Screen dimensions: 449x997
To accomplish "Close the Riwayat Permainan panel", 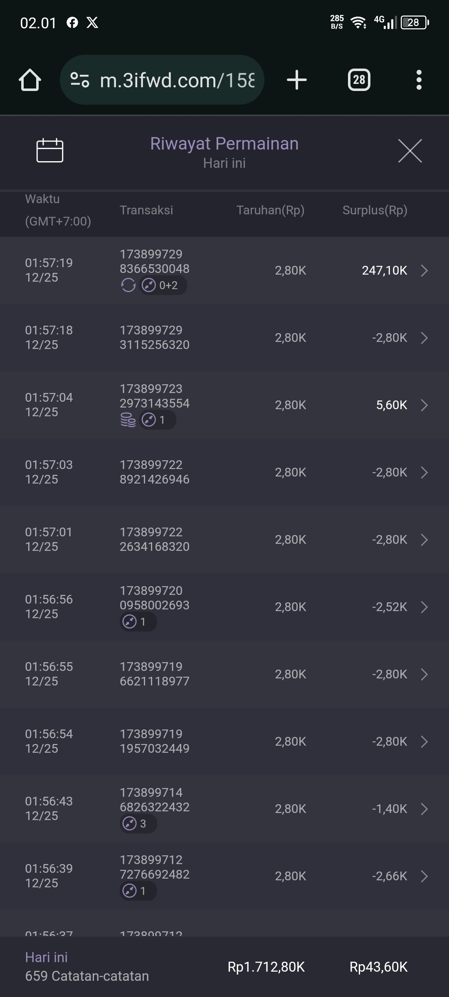I will point(410,151).
